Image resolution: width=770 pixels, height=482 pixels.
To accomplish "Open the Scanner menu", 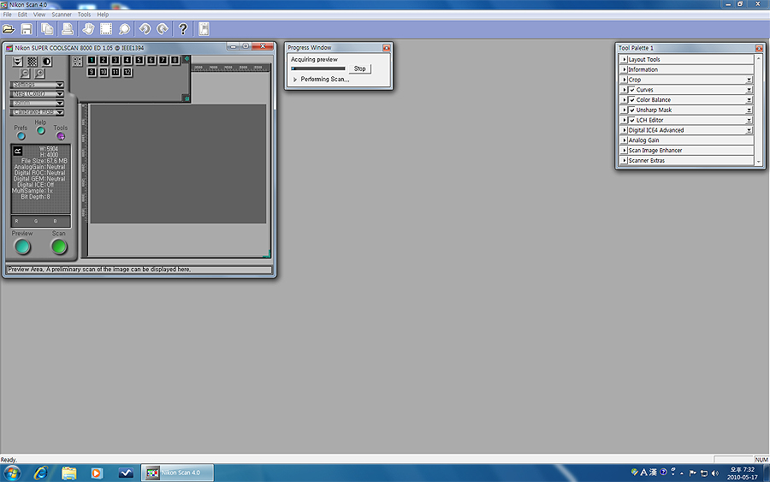I will (62, 15).
